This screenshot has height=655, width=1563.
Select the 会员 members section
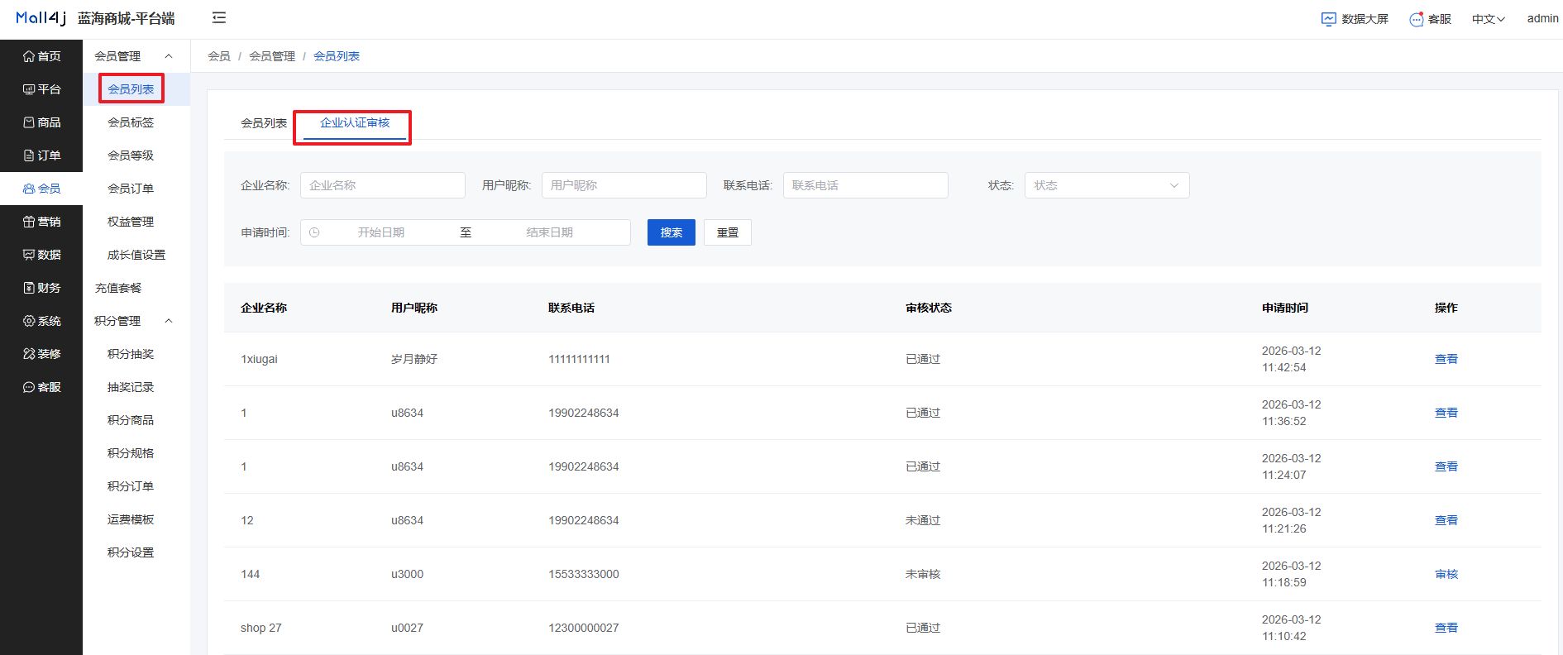point(41,189)
